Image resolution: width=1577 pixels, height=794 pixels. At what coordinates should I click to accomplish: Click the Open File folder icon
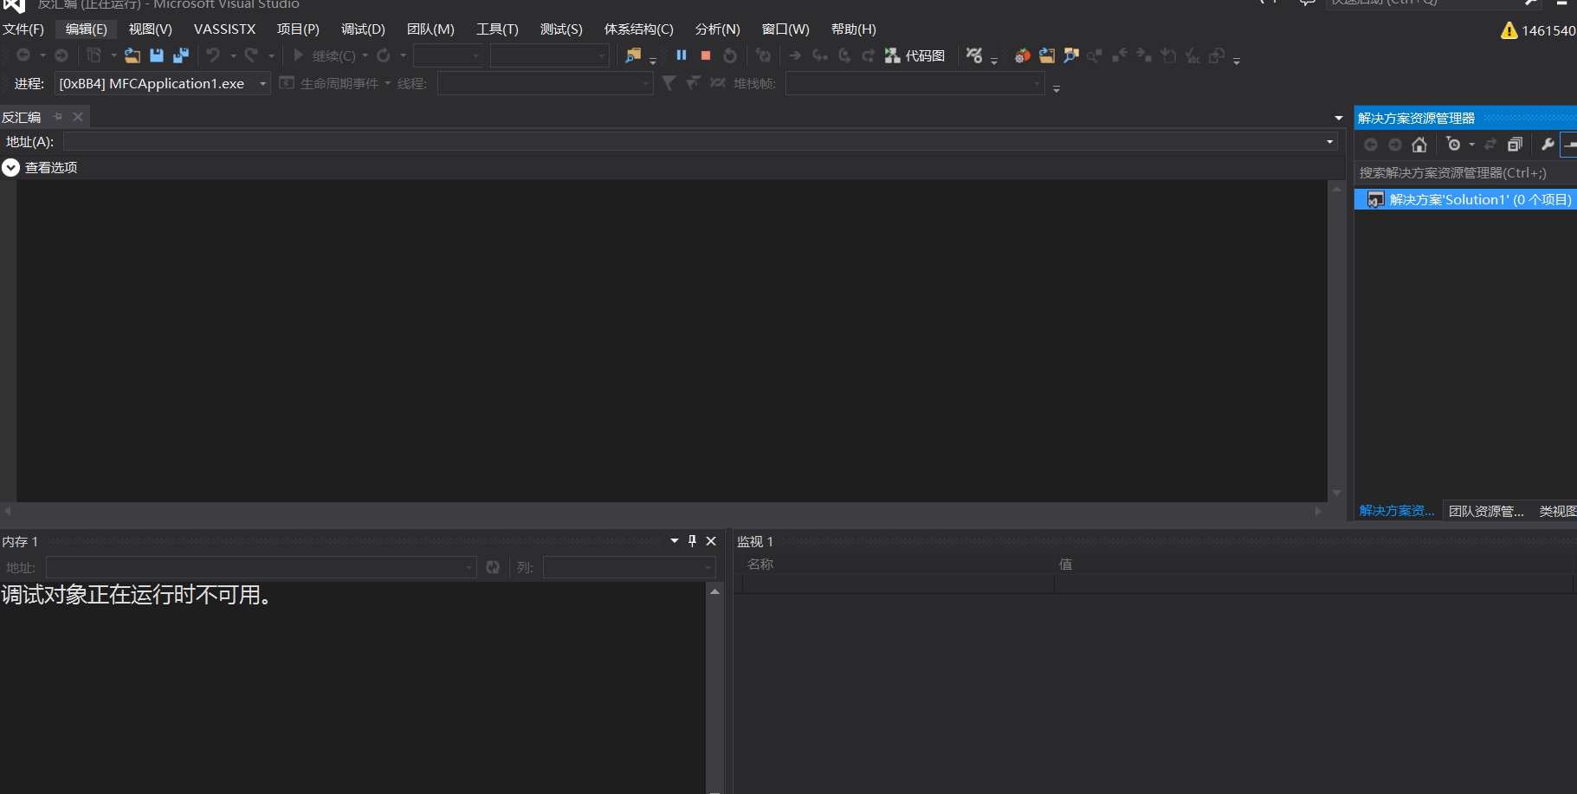(x=132, y=55)
